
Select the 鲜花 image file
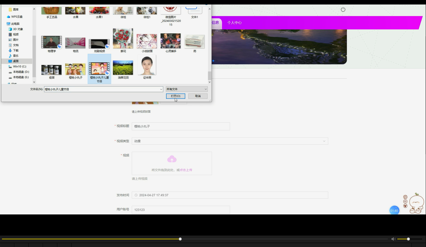[x=123, y=40]
